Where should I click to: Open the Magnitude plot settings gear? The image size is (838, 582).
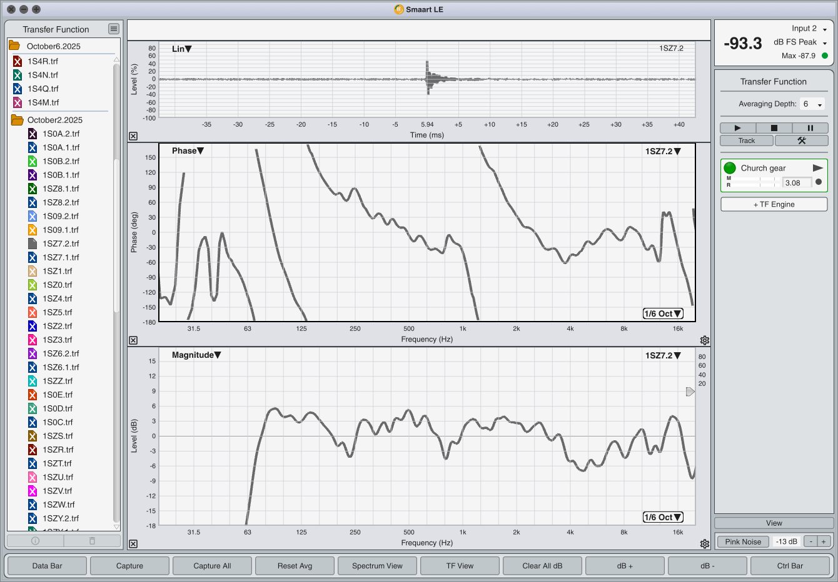[705, 544]
